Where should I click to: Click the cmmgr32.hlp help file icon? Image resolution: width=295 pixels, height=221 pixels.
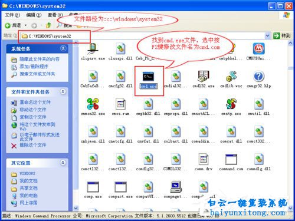(258, 77)
